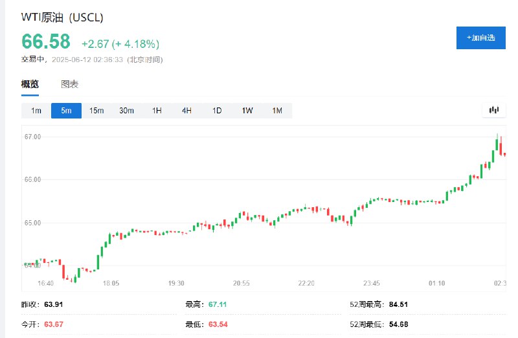Screen dimensions: 518x338
Task: Click the 最低 value 63.54
Action: tap(218, 324)
